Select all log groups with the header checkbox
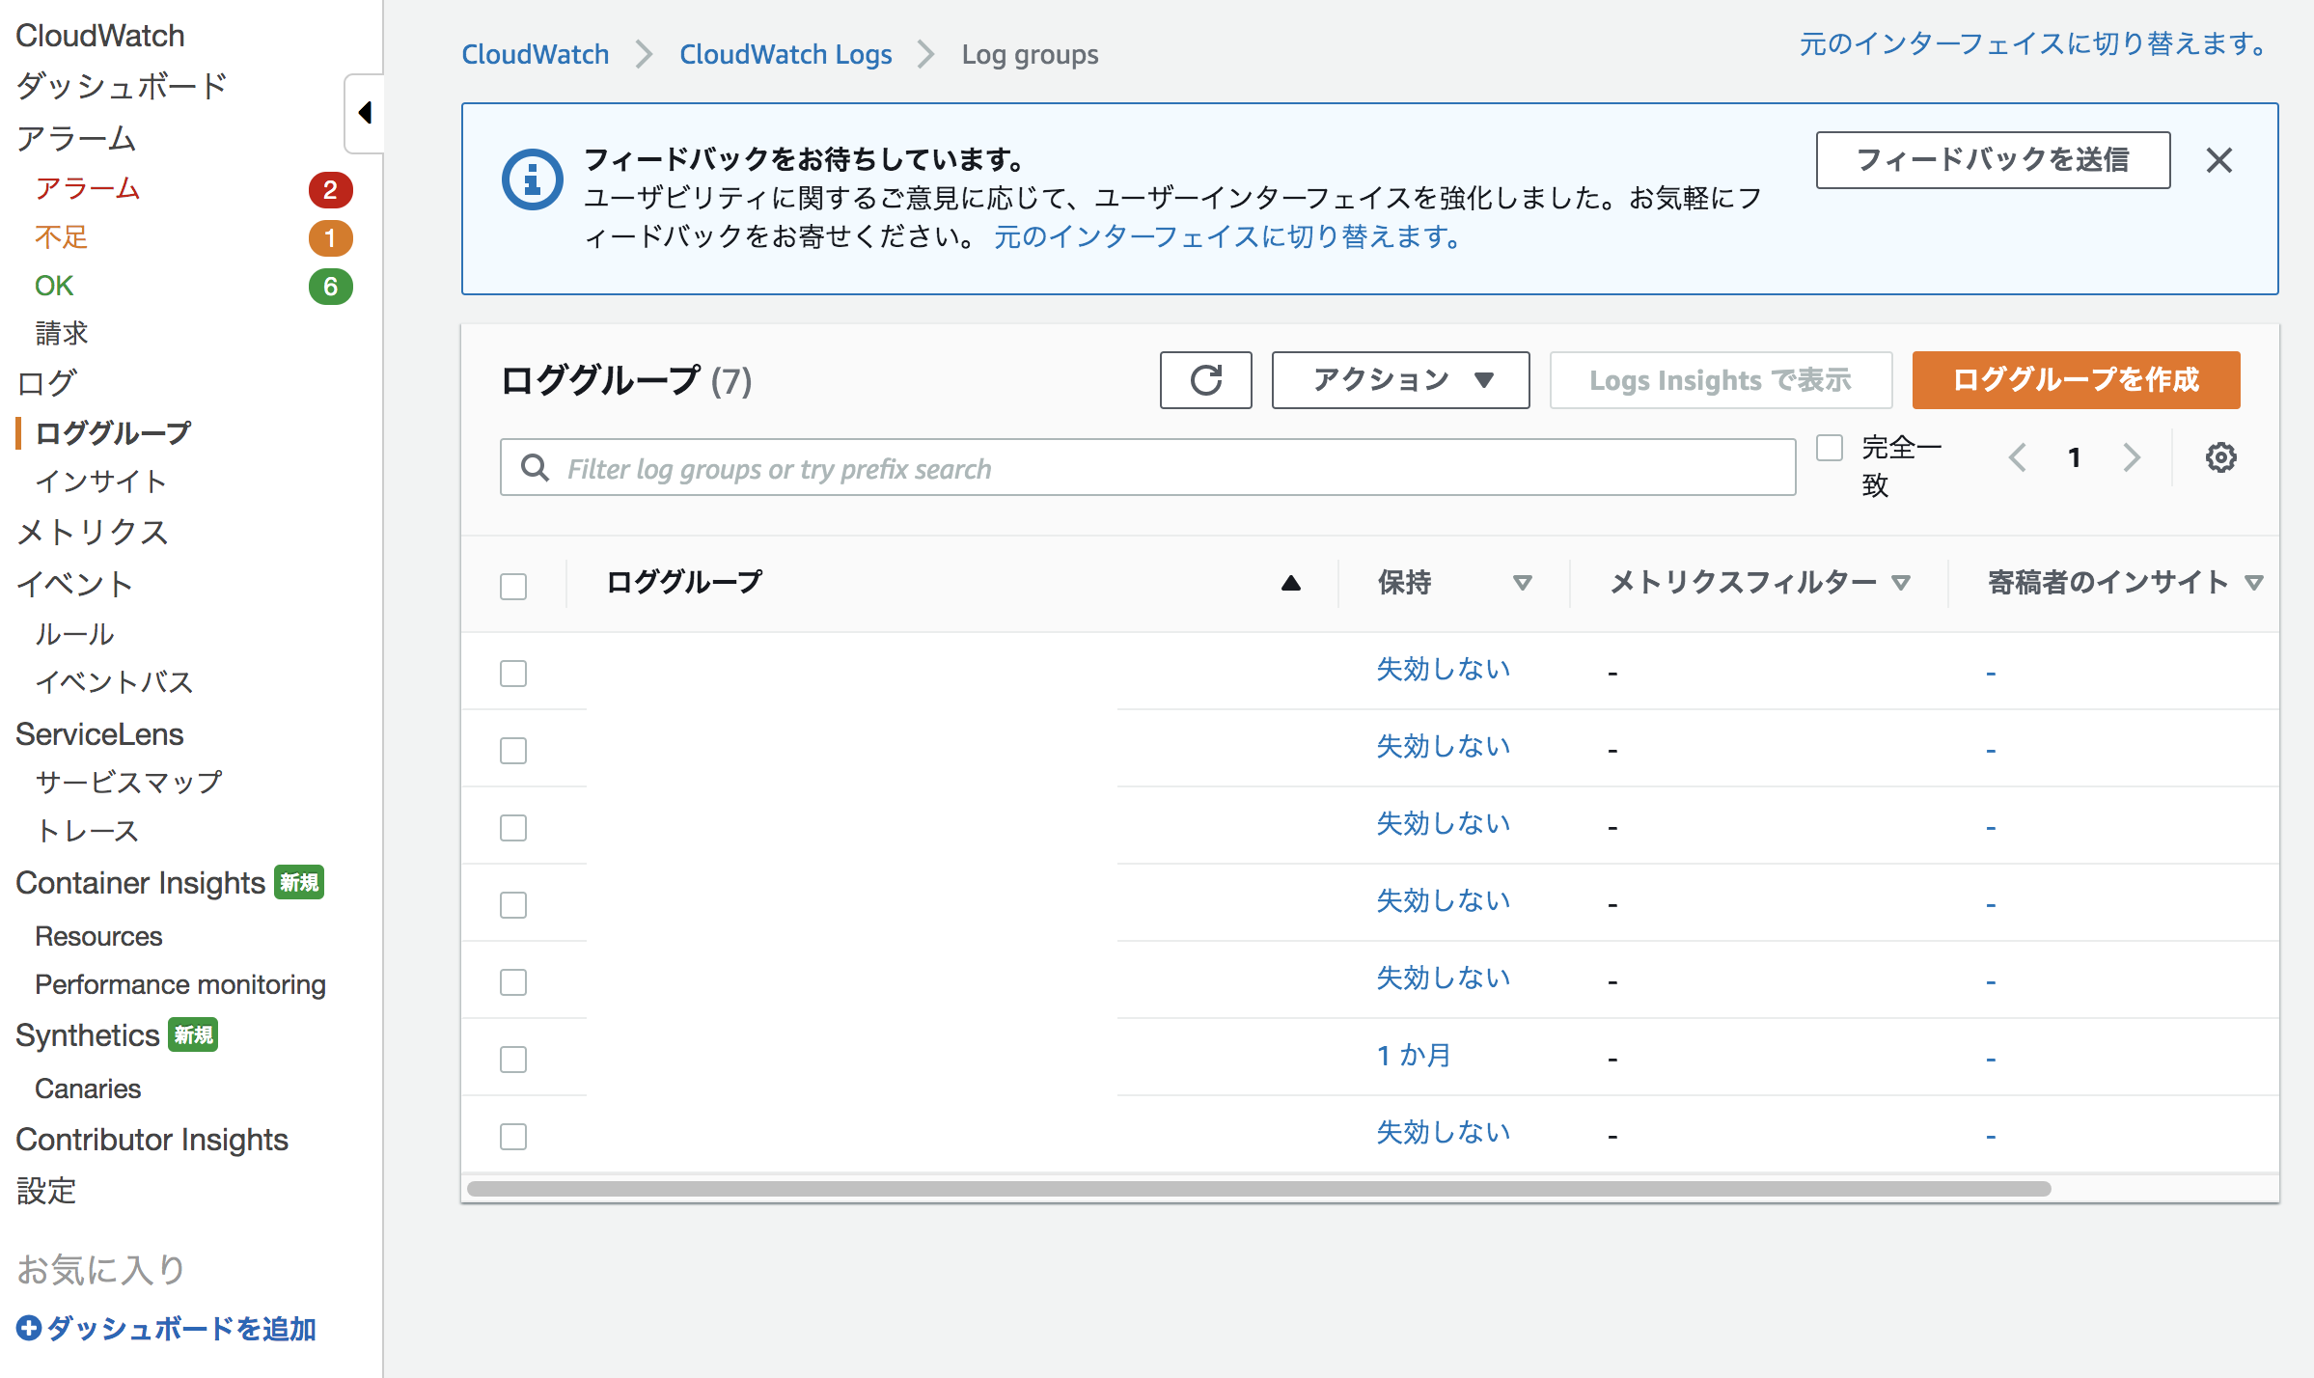This screenshot has width=2314, height=1378. pos(512,586)
